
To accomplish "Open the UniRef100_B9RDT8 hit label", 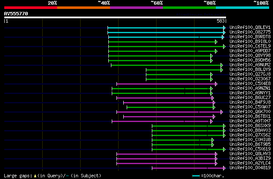I will point(250,37).
